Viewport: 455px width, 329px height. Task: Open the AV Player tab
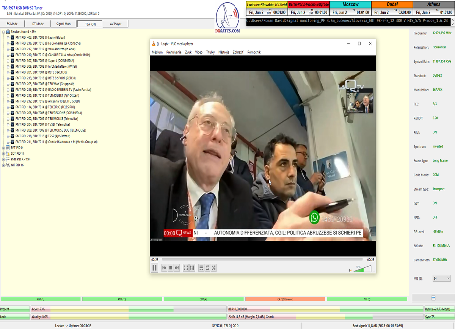point(115,24)
